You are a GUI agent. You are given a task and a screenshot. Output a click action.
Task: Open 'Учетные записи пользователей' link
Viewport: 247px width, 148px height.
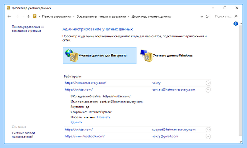click(x=23, y=135)
